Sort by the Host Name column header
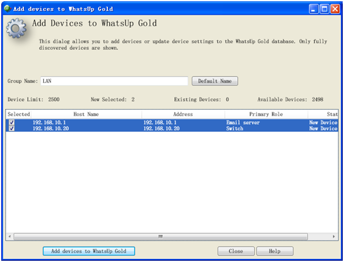The height and width of the screenshot is (262, 344). pyautogui.click(x=86, y=114)
